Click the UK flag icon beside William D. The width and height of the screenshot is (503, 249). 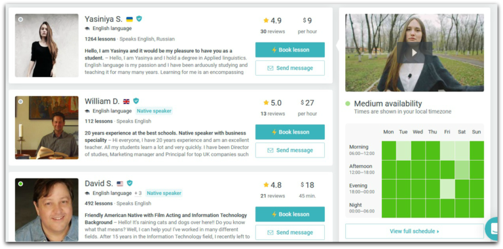(126, 101)
